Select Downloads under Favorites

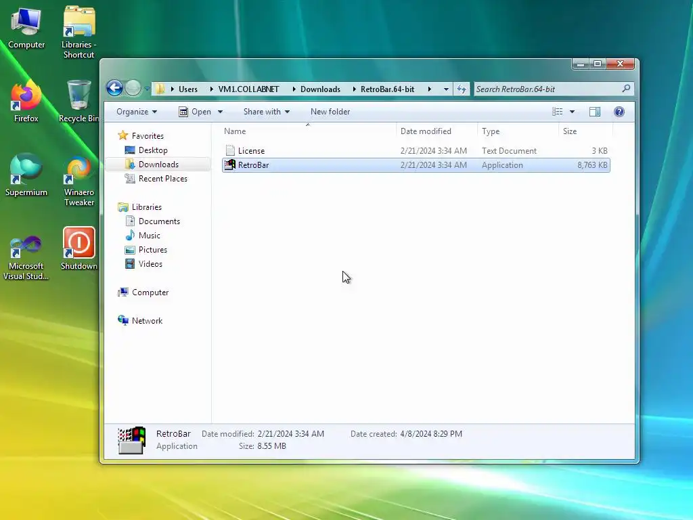[158, 164]
